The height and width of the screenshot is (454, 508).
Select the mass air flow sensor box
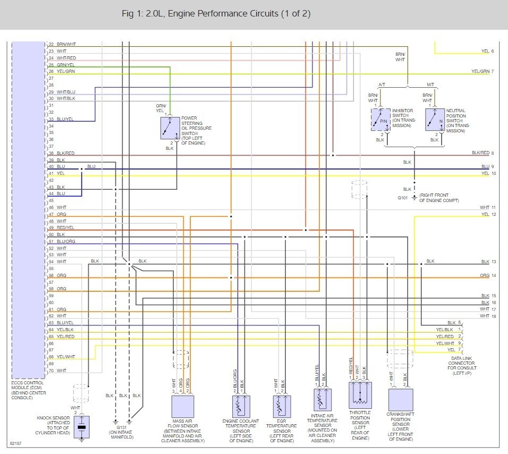pyautogui.click(x=183, y=406)
